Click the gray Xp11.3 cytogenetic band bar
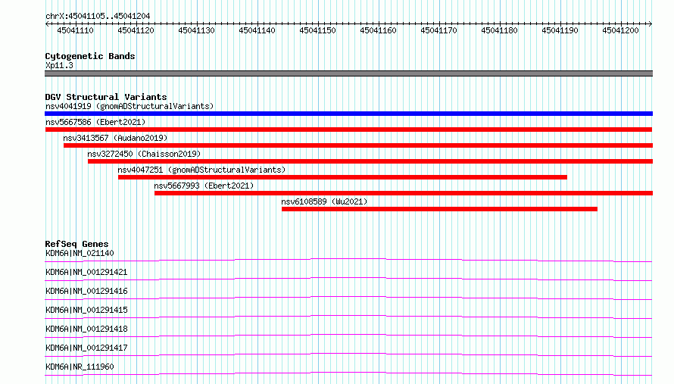This screenshot has height=384, width=674. 348,73
